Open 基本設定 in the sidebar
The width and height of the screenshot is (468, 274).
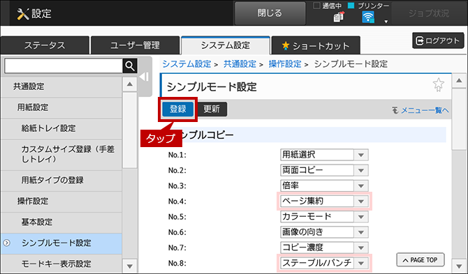[x=61, y=222]
